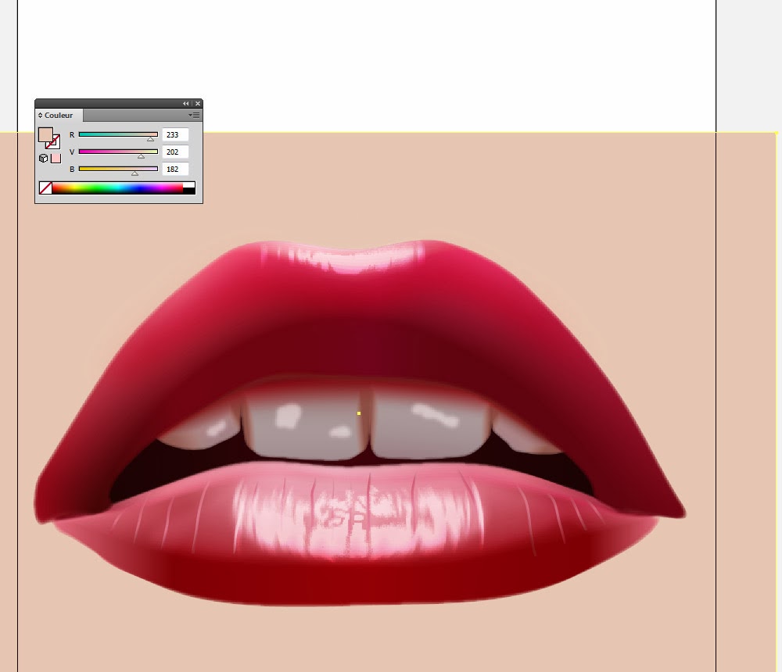This screenshot has width=782, height=672.
Task: Select the fill color swatch
Action: 45,134
